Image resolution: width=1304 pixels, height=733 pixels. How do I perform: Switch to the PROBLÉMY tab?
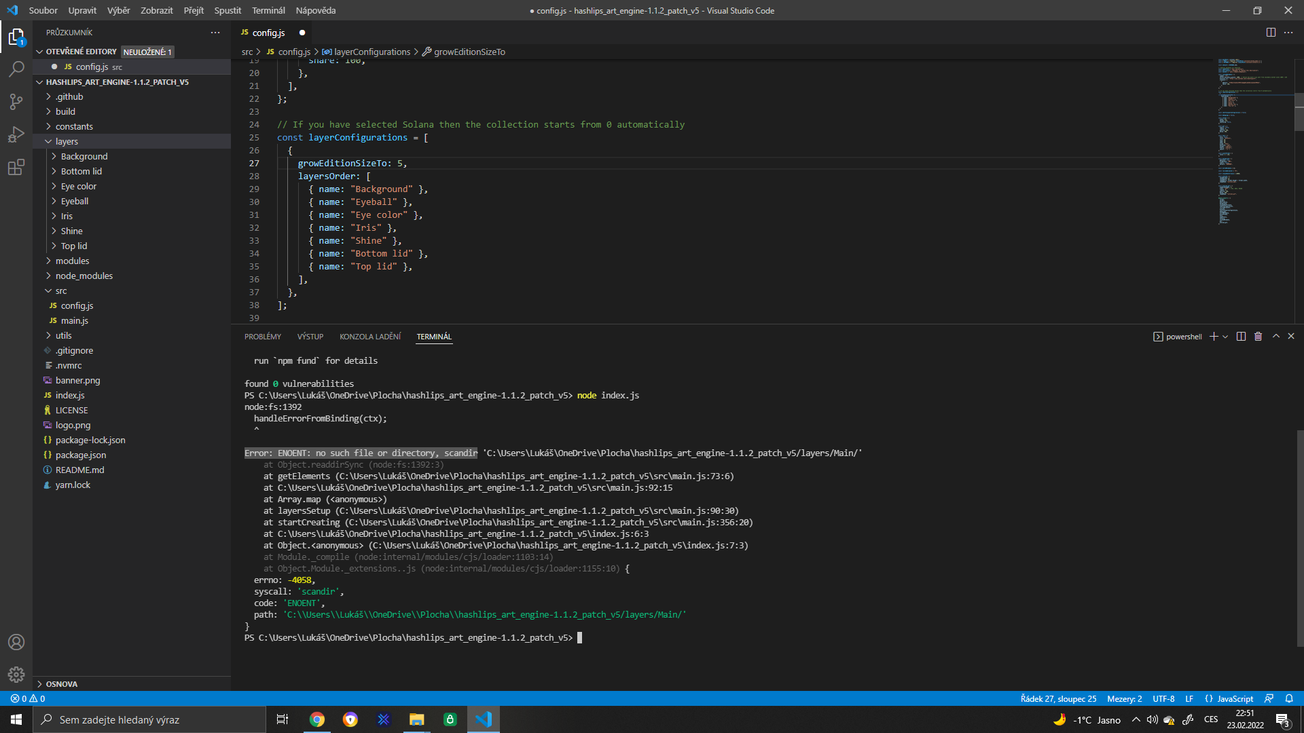[x=263, y=336]
